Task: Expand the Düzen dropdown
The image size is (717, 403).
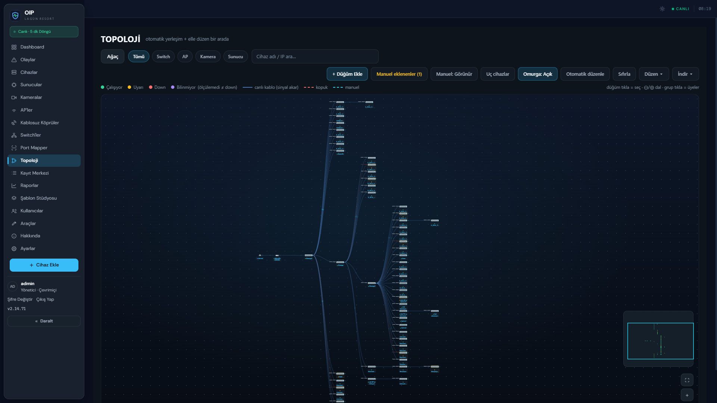Action: [x=653, y=74]
